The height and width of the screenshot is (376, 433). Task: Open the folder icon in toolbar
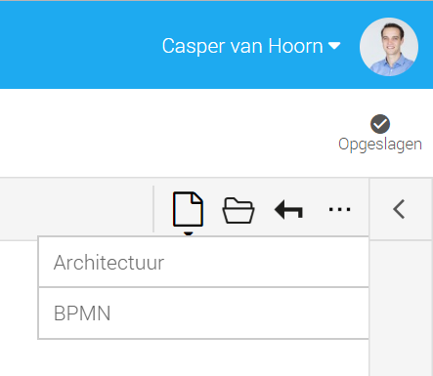(238, 210)
